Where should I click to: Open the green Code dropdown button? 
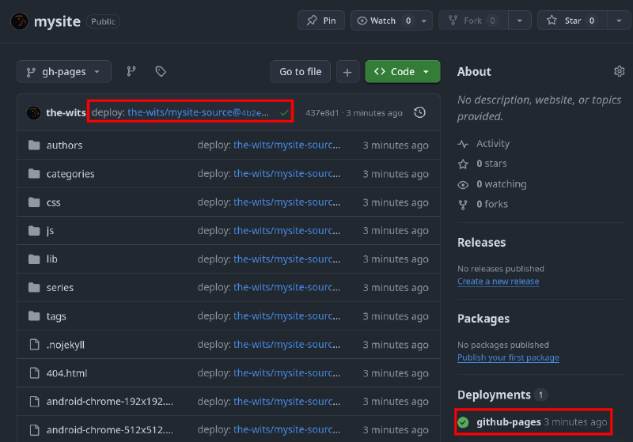pos(402,71)
